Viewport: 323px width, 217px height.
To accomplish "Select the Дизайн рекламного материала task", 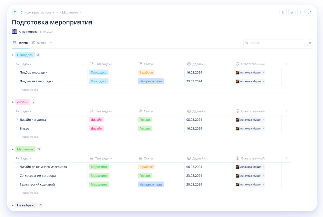I will pyautogui.click(x=43, y=167).
